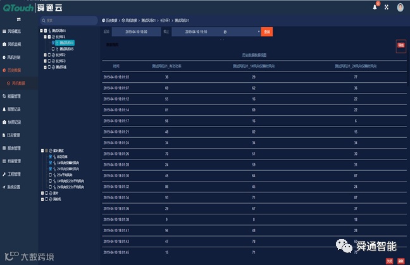This screenshot has width=410, height=265.
Task: Click the 能量管理 sidebar icon
Action: tap(4, 96)
